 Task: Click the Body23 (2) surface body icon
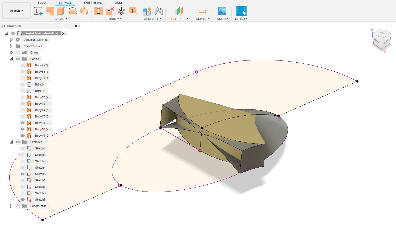pos(29,123)
